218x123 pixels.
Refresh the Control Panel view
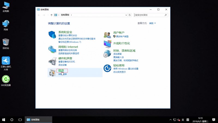[130, 15]
